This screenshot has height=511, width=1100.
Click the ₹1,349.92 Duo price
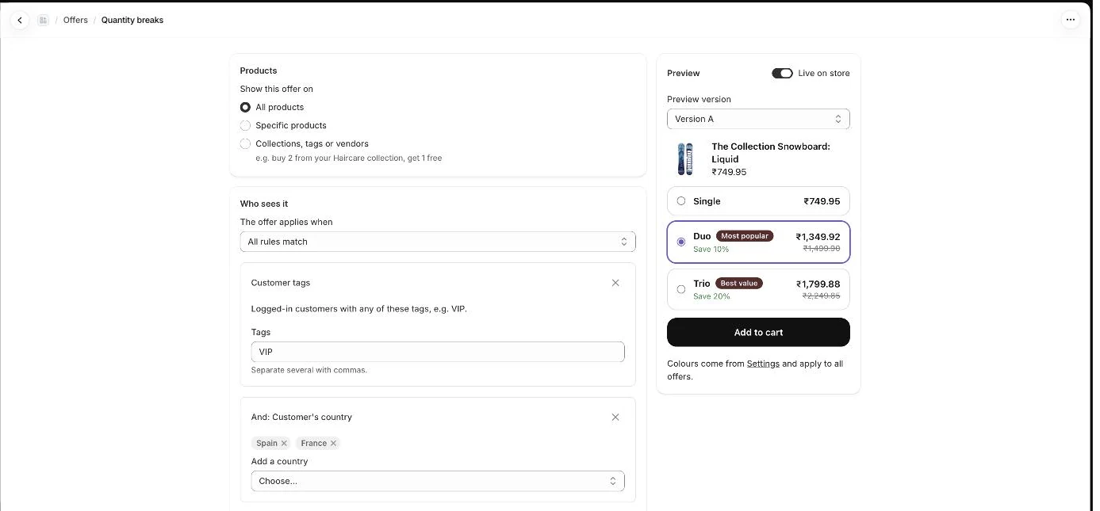point(818,237)
